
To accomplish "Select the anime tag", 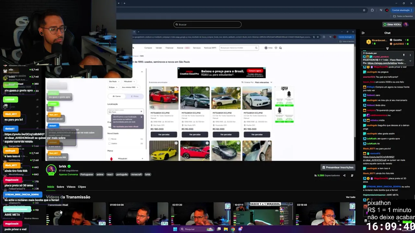I will [100, 174].
